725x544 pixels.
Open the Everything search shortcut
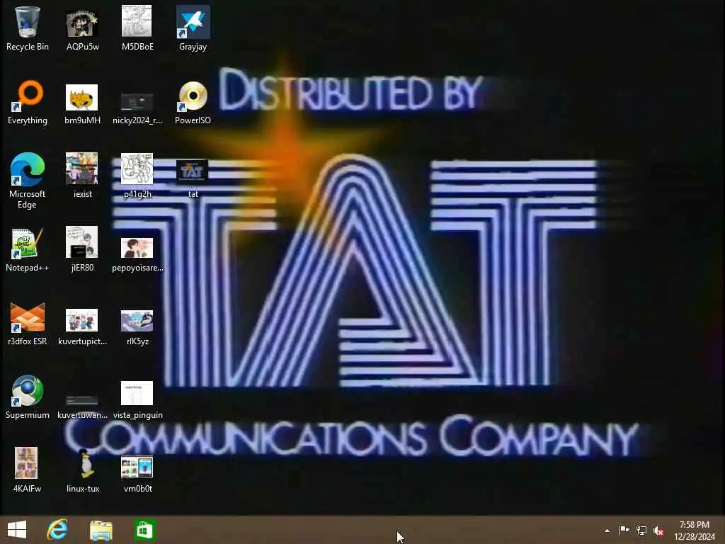coord(28,102)
